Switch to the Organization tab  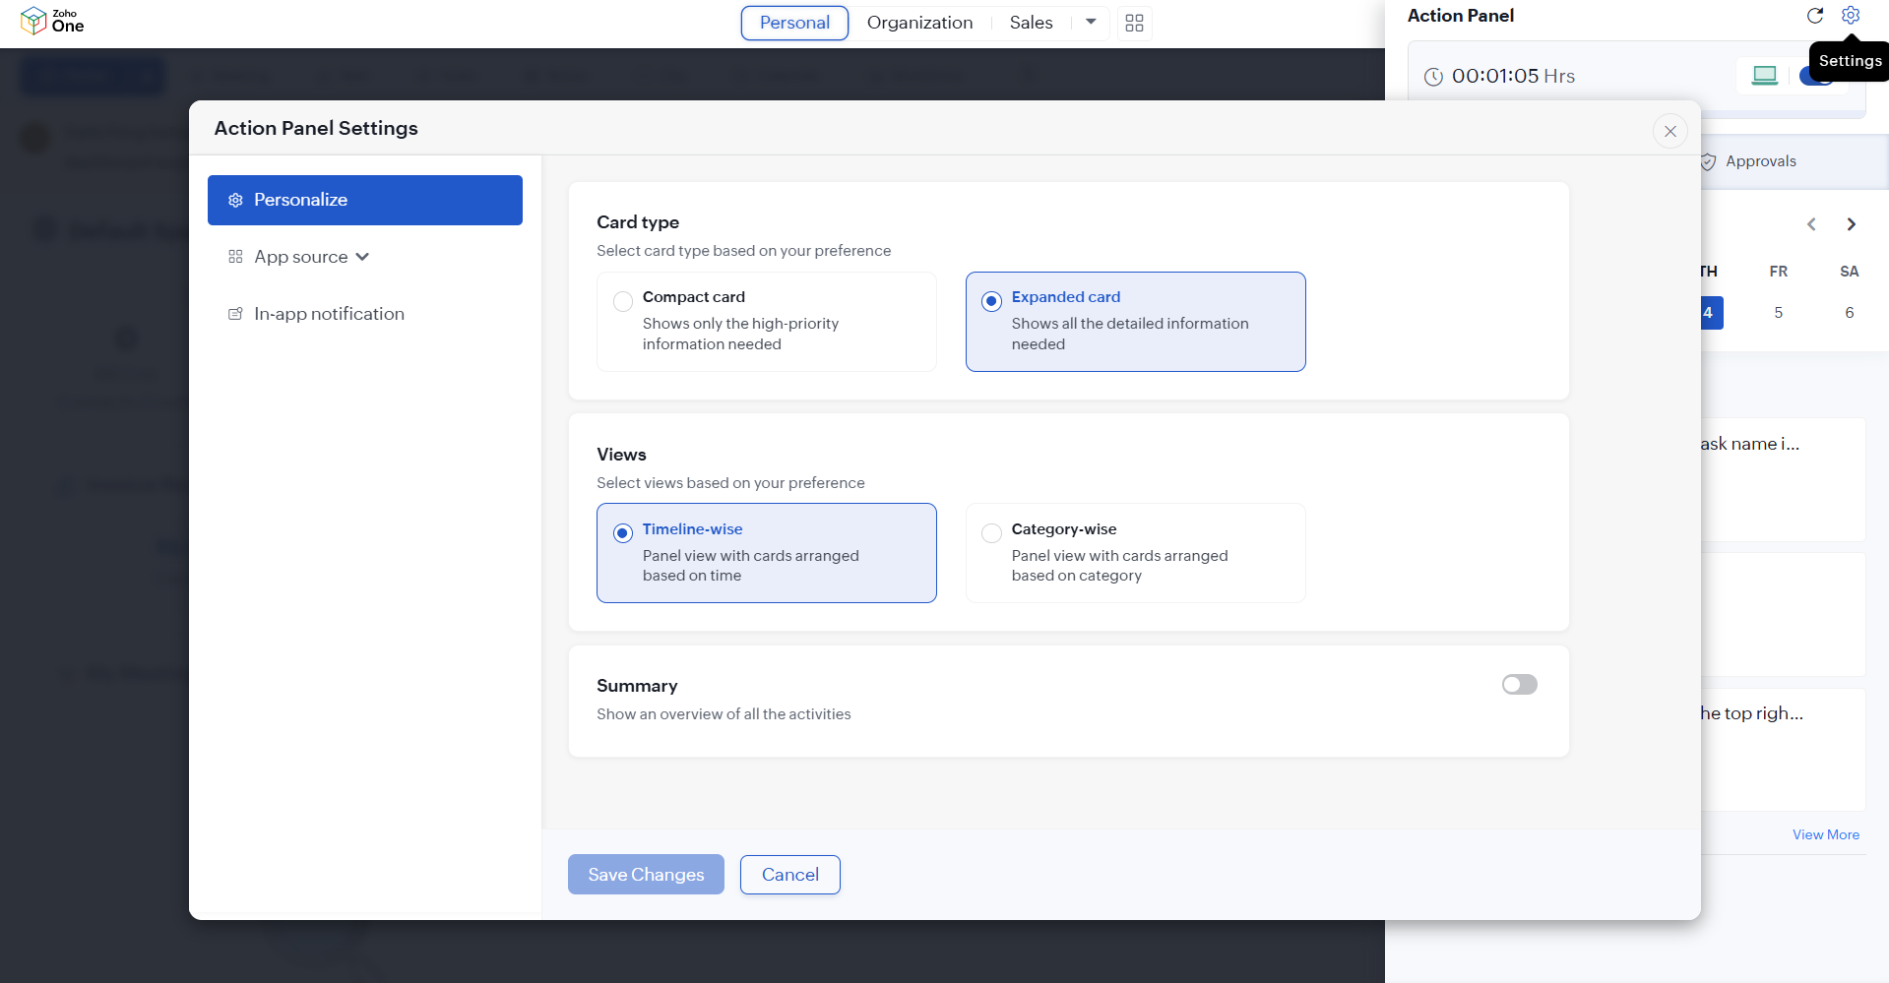pyautogui.click(x=919, y=23)
